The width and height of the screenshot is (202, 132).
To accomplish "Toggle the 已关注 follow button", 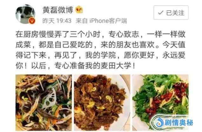I will point(171,12).
